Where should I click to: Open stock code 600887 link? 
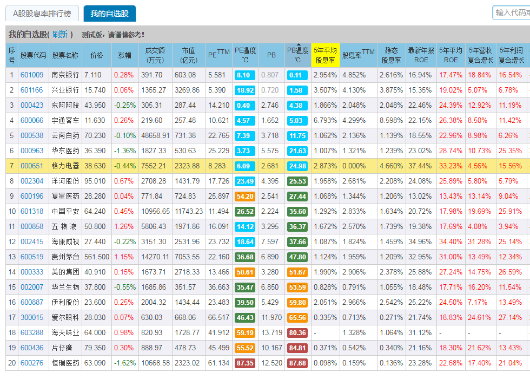pyautogui.click(x=32, y=302)
